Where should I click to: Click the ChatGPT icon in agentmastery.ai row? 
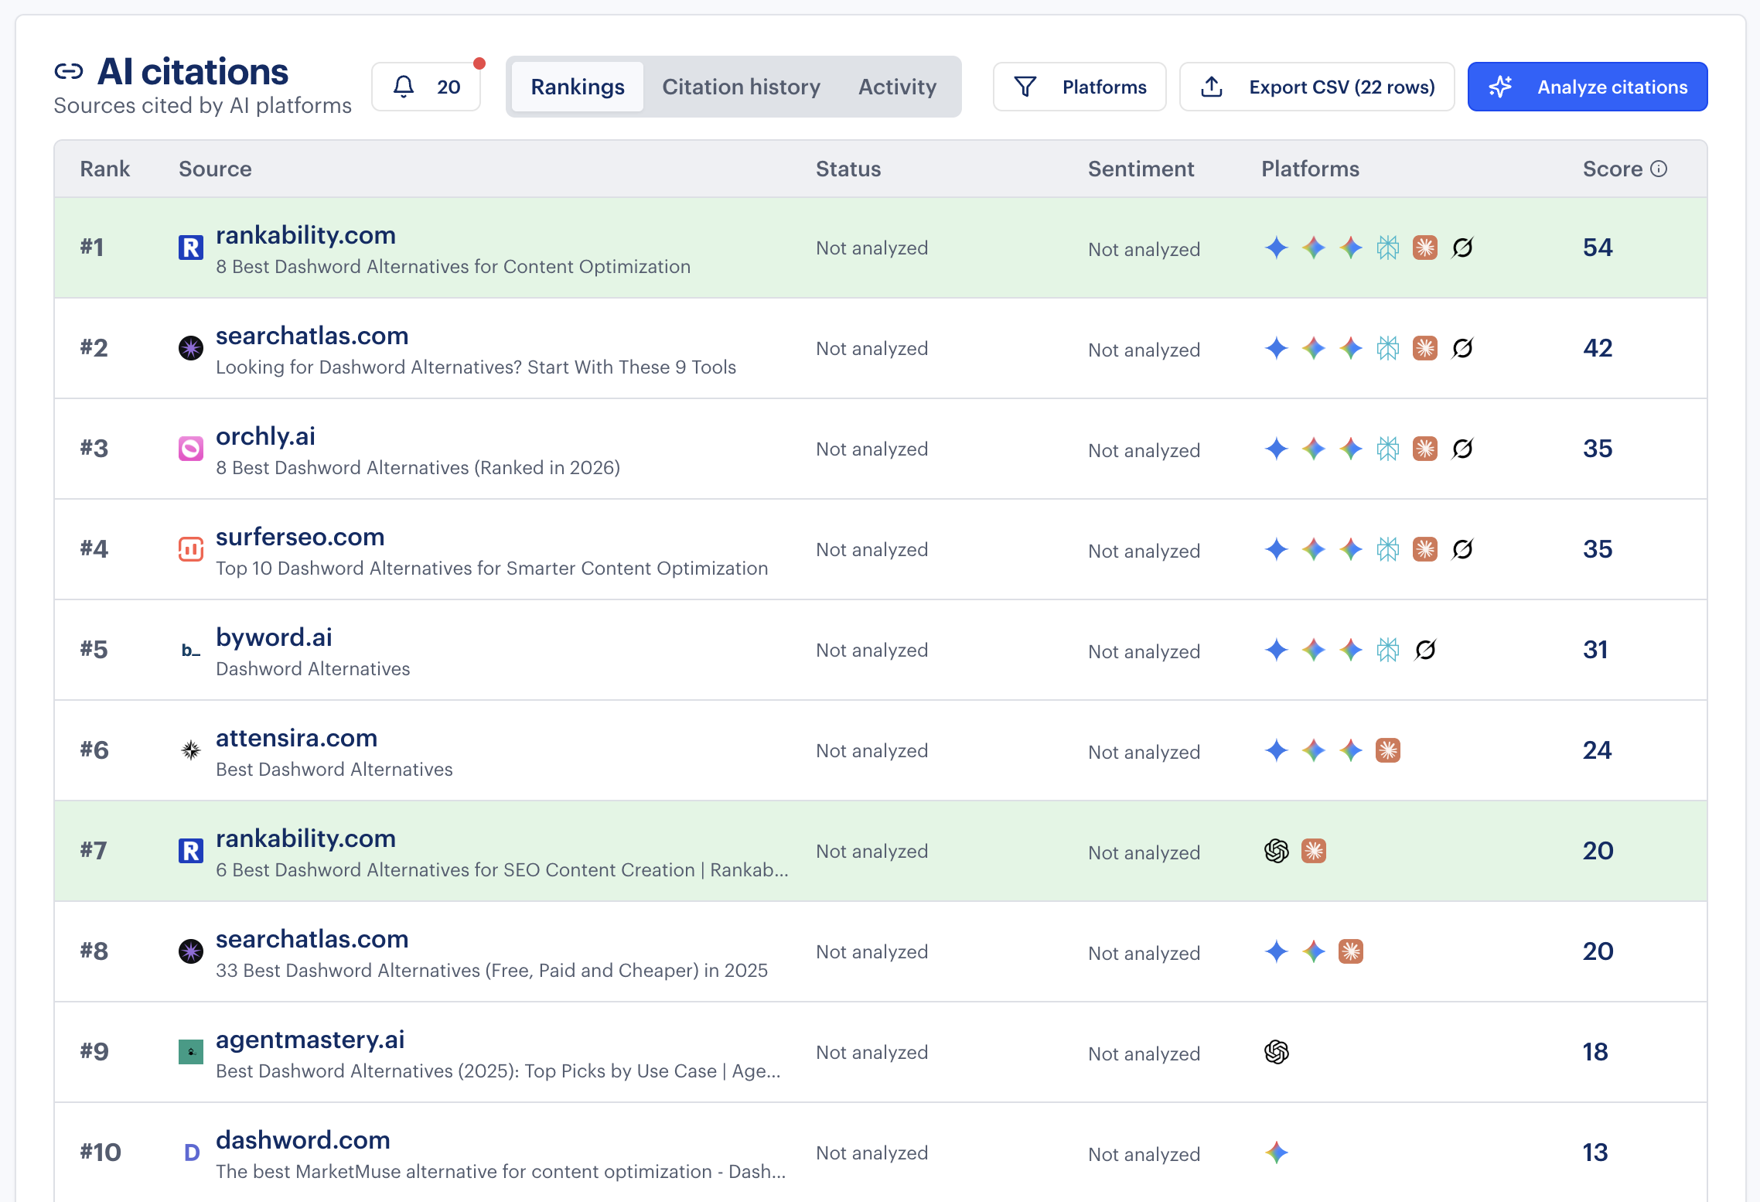[x=1277, y=1052]
